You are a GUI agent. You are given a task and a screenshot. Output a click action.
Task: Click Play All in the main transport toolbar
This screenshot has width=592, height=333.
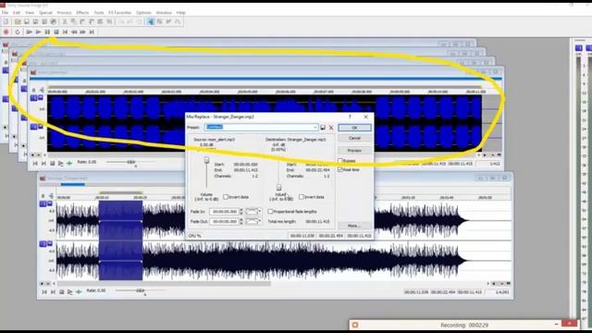[29, 32]
